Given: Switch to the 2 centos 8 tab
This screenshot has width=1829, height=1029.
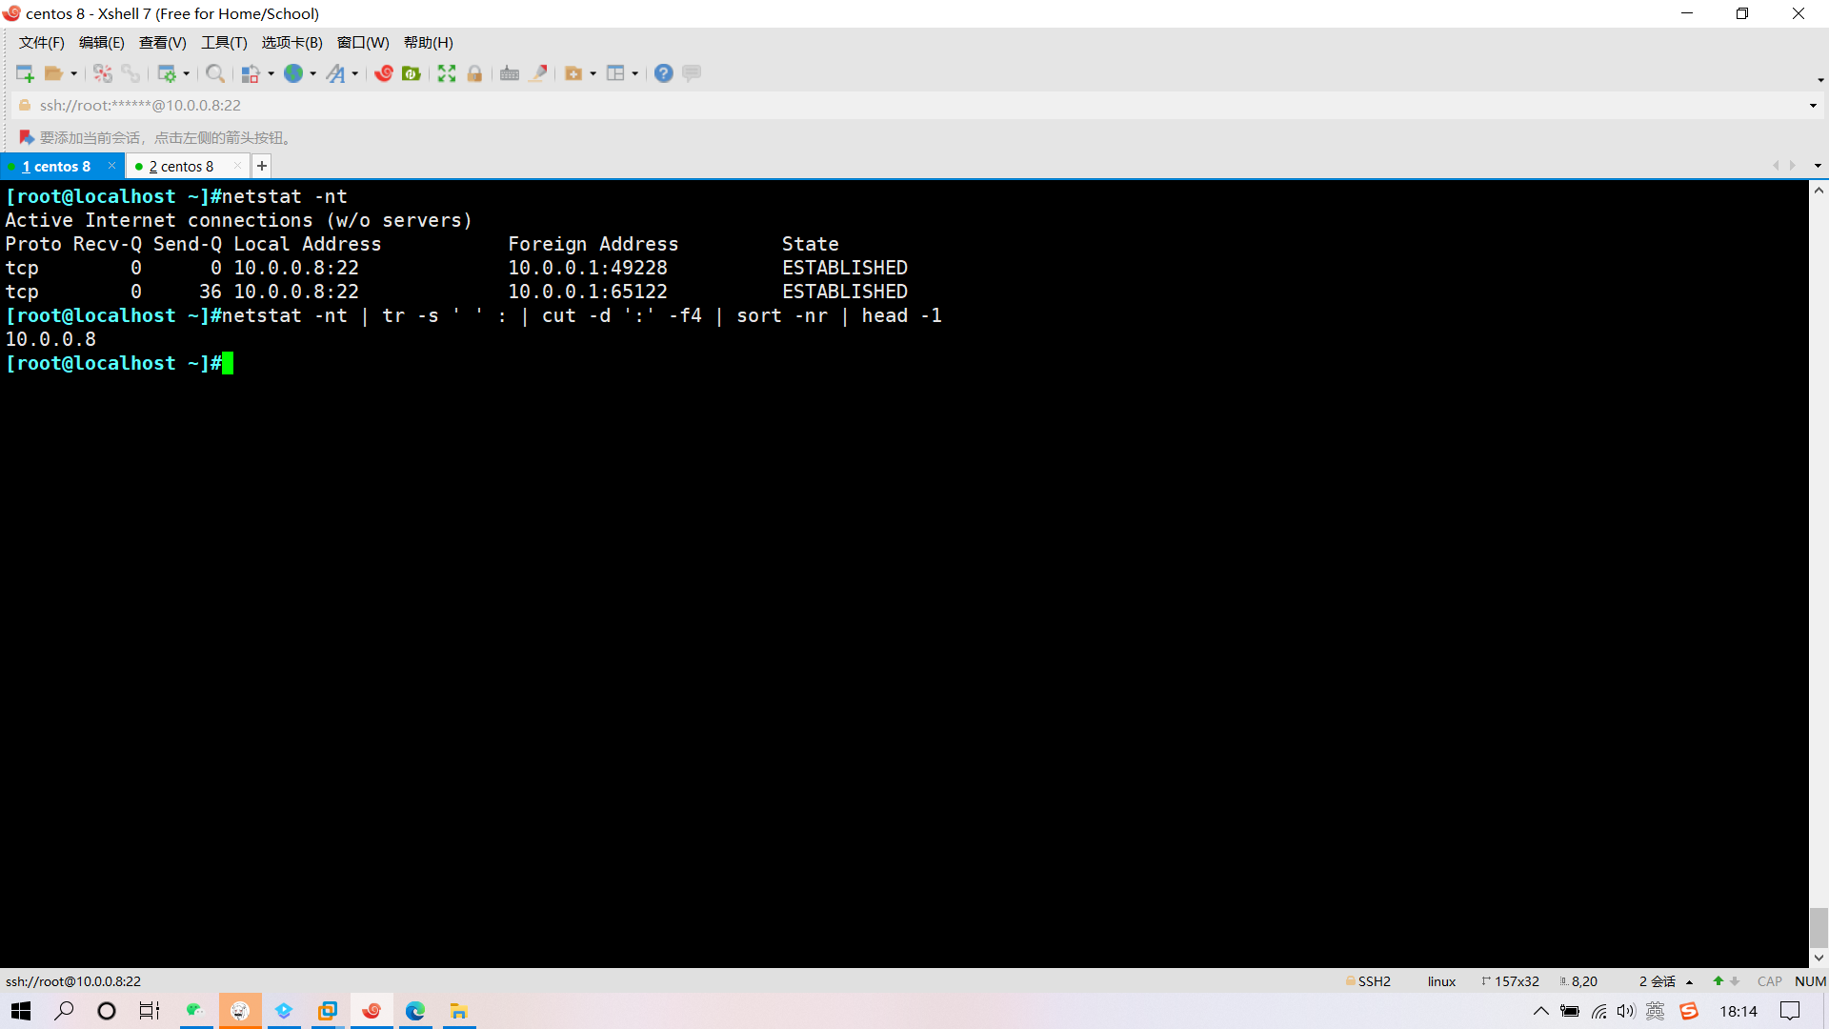Looking at the screenshot, I should [181, 166].
